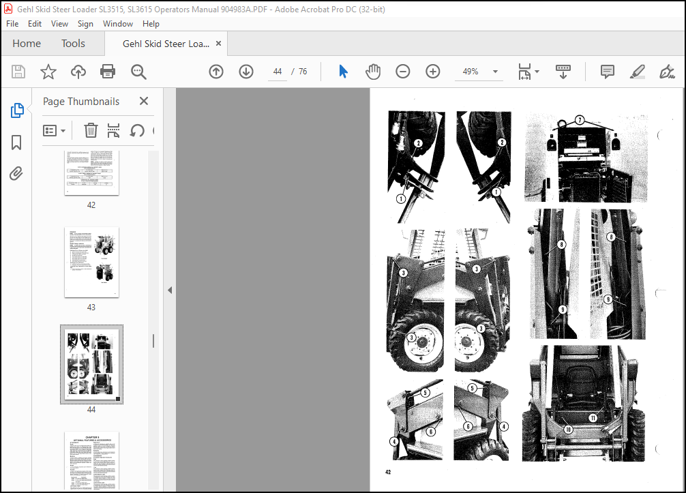686x493 pixels.
Task: Print the document with the printer icon
Action: click(x=108, y=72)
